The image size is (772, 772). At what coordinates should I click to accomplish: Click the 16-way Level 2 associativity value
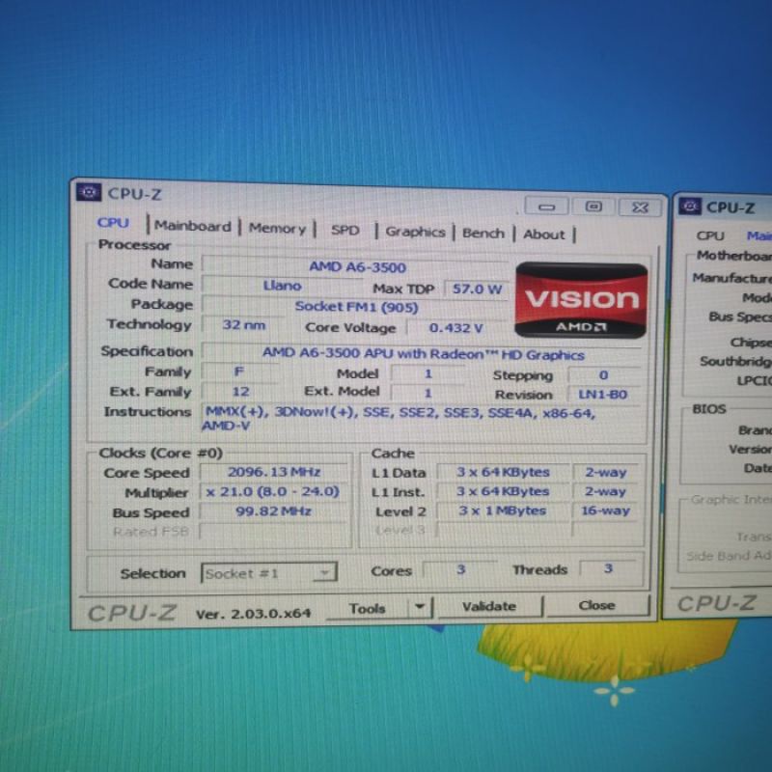[606, 510]
